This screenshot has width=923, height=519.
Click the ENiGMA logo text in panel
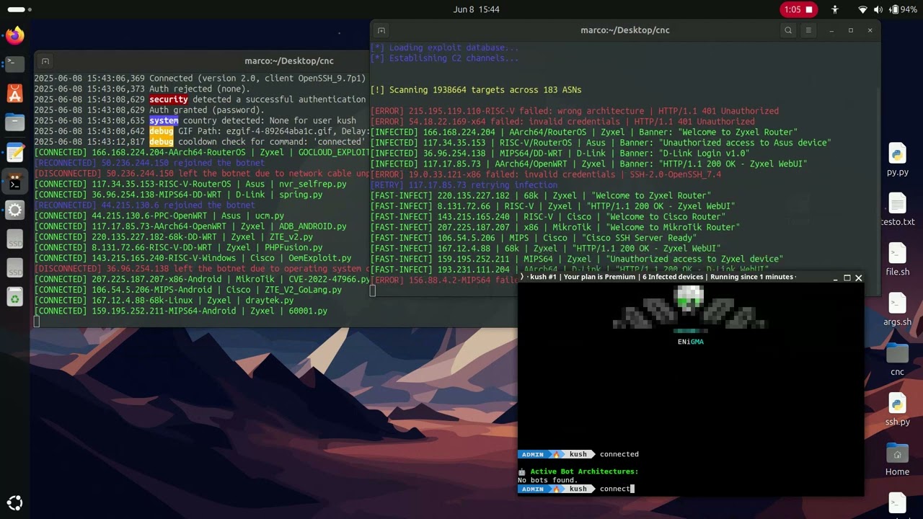point(690,342)
